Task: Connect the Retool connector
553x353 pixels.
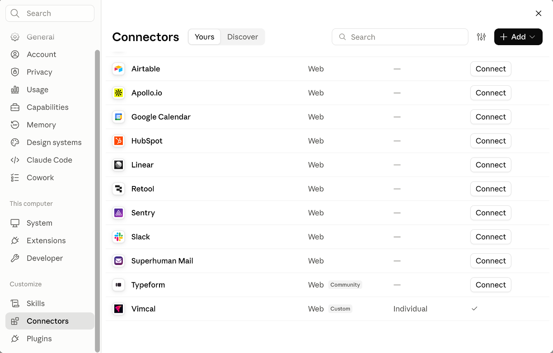Action: pyautogui.click(x=491, y=189)
